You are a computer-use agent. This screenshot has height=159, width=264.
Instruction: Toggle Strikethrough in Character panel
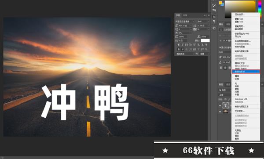coord(206,44)
